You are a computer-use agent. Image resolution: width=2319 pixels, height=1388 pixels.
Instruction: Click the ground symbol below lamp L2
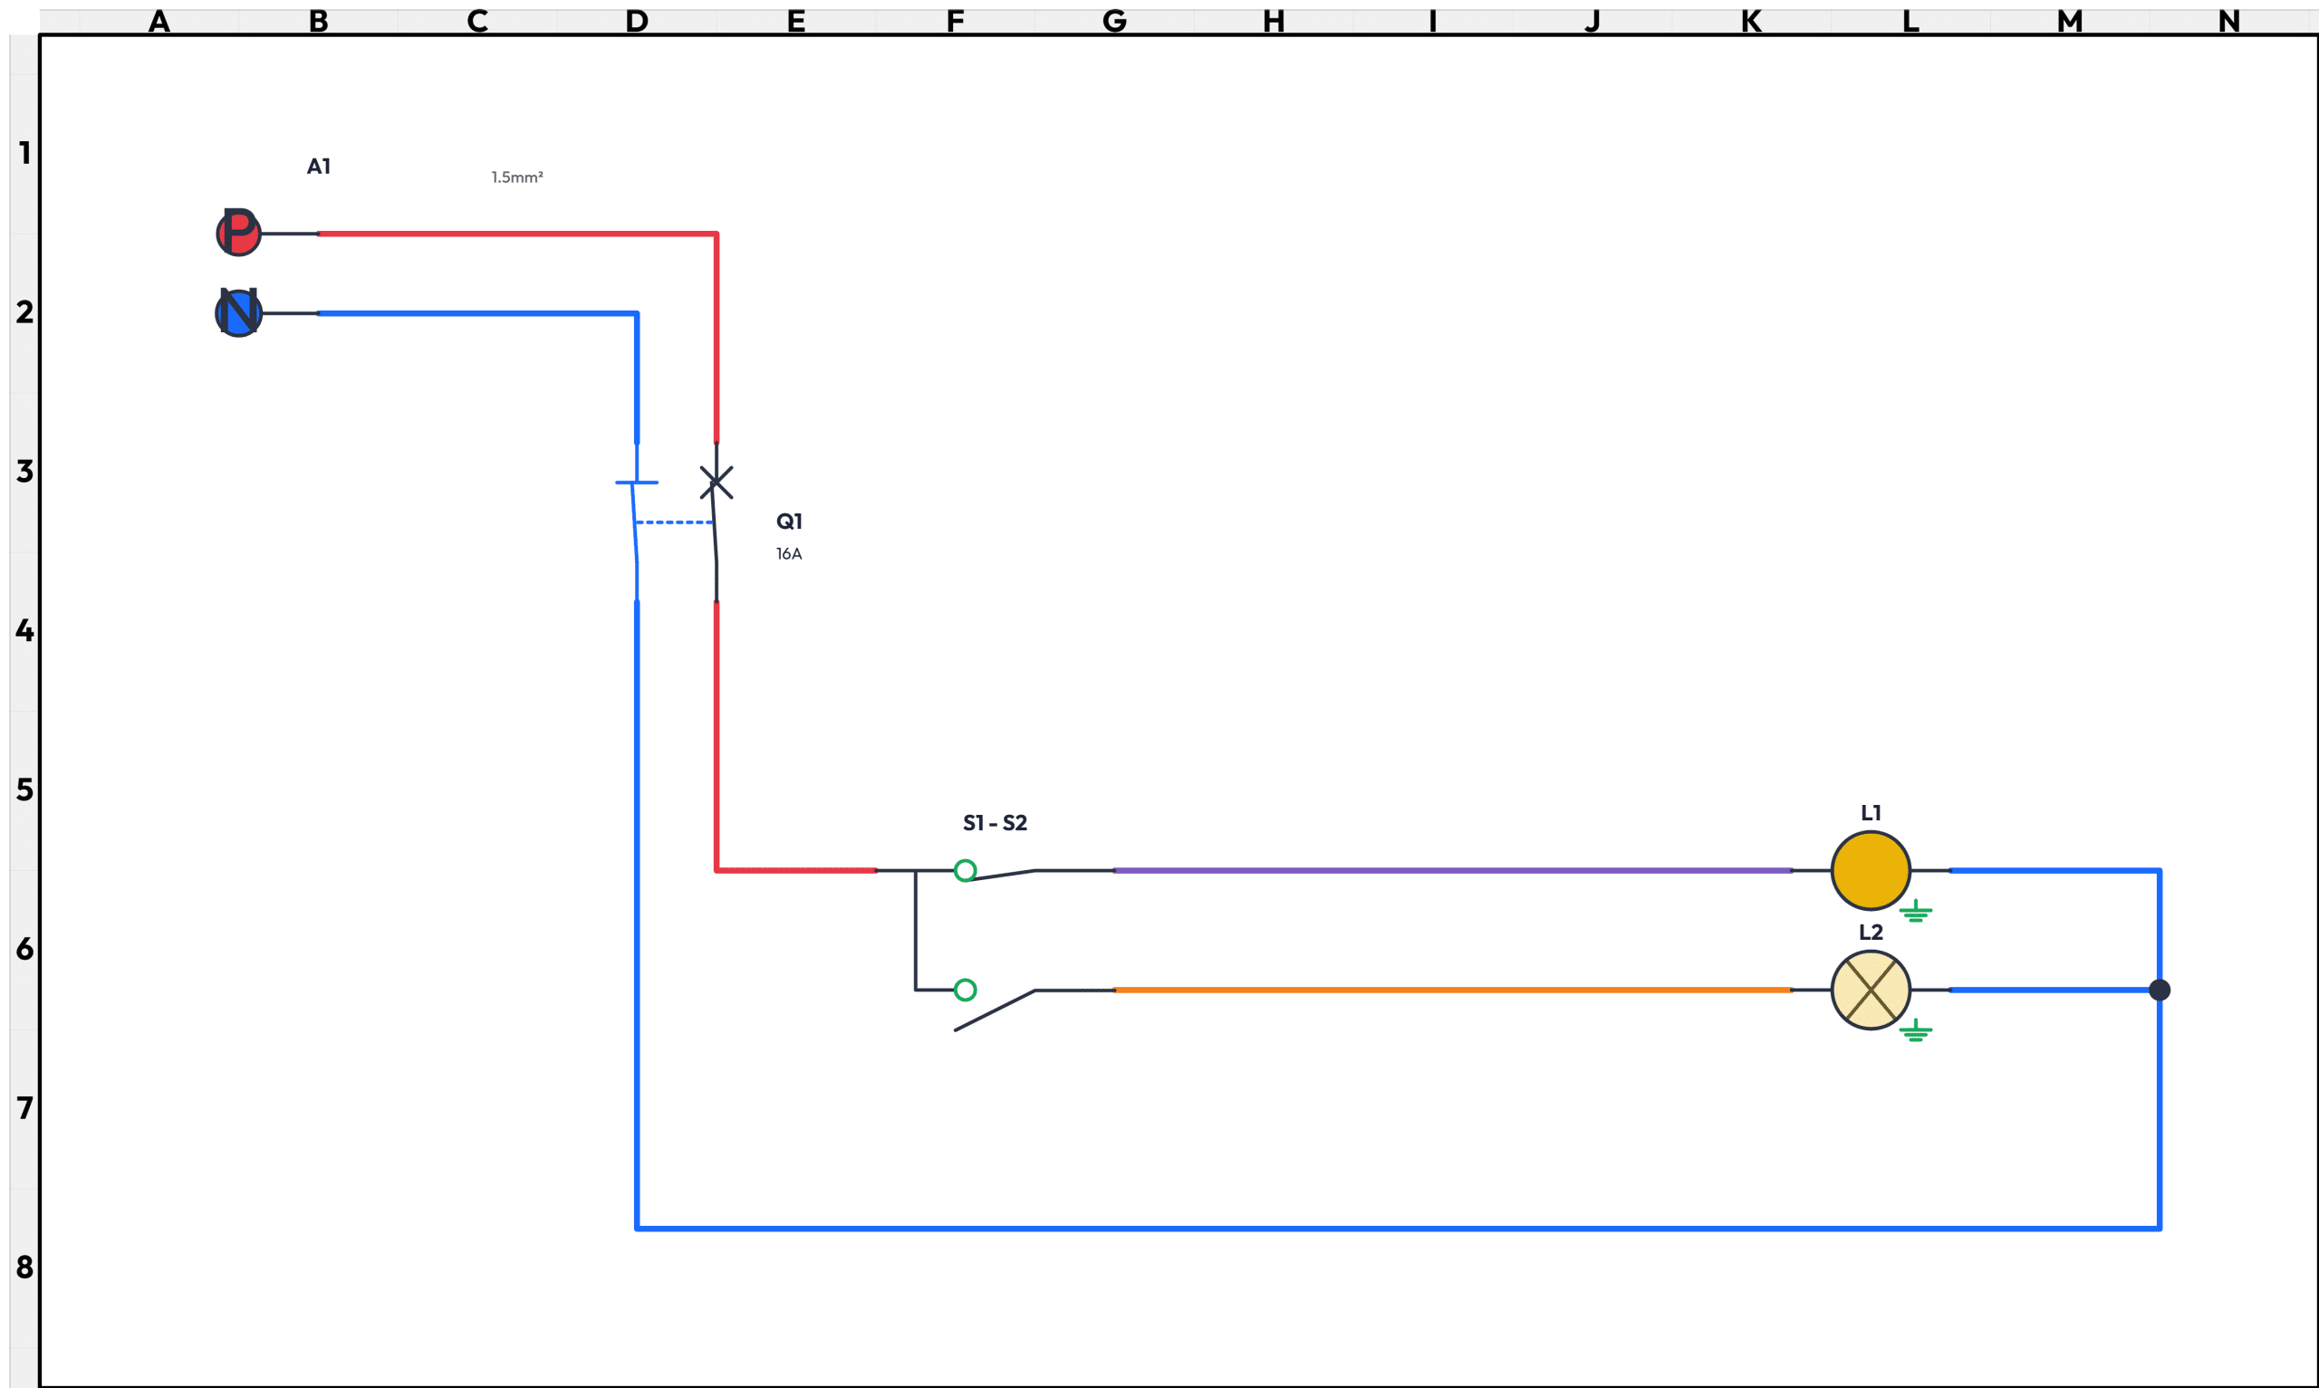1916,1031
